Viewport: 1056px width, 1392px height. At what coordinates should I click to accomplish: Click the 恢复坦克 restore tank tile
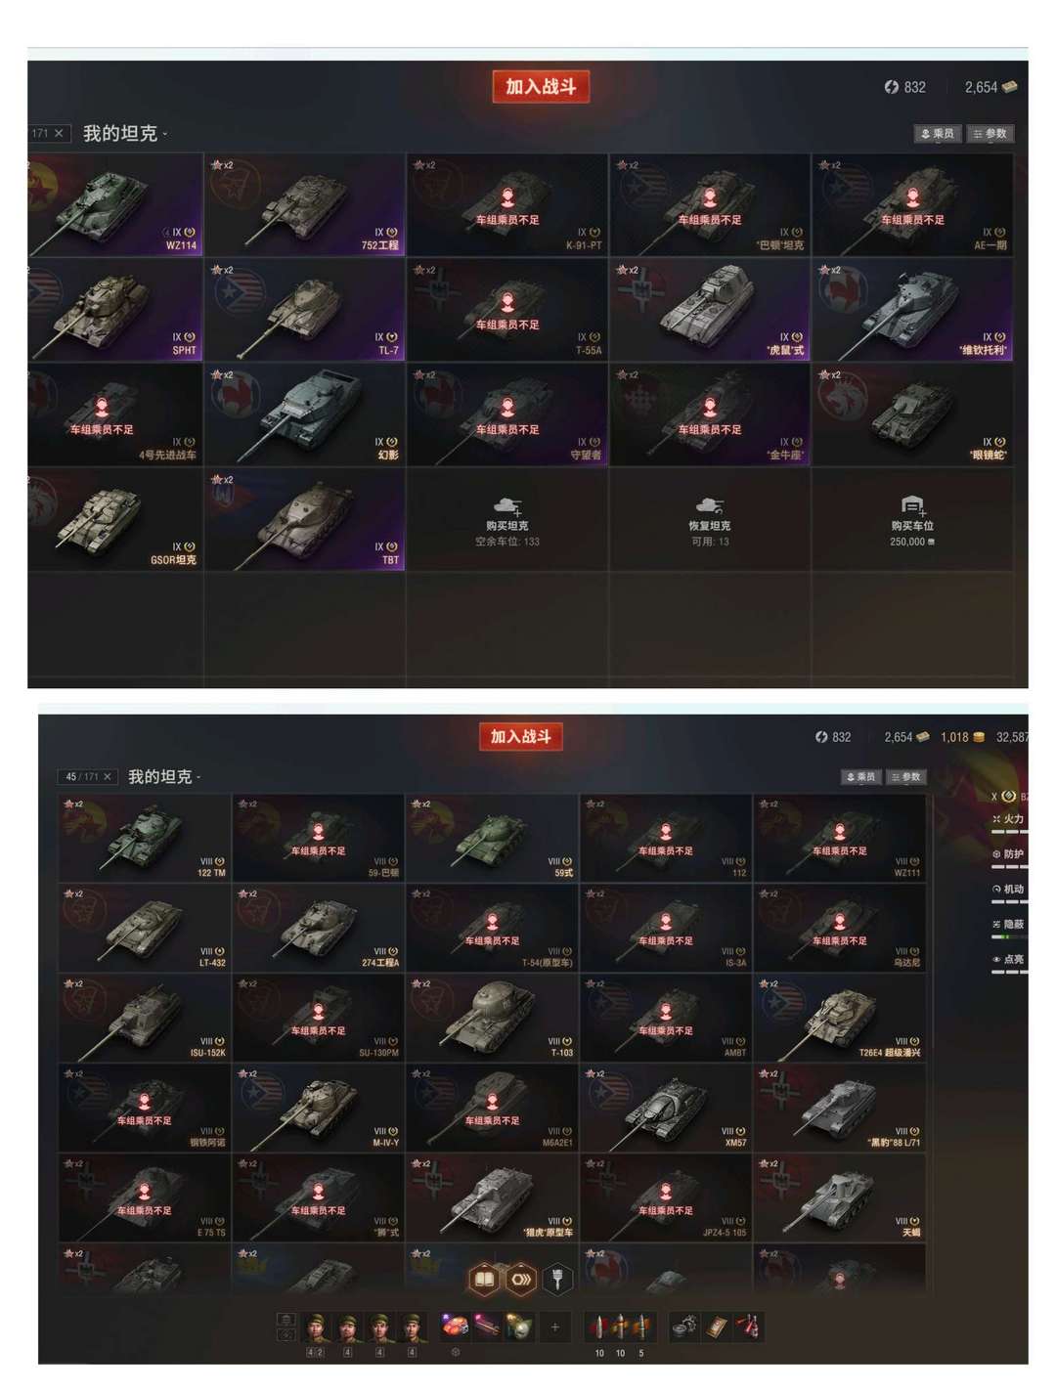pos(710,519)
